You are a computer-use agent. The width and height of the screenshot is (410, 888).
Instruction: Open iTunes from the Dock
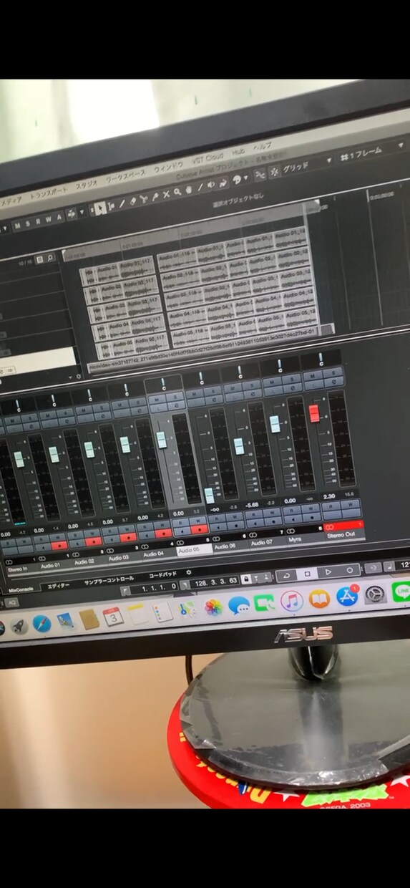pyautogui.click(x=292, y=600)
